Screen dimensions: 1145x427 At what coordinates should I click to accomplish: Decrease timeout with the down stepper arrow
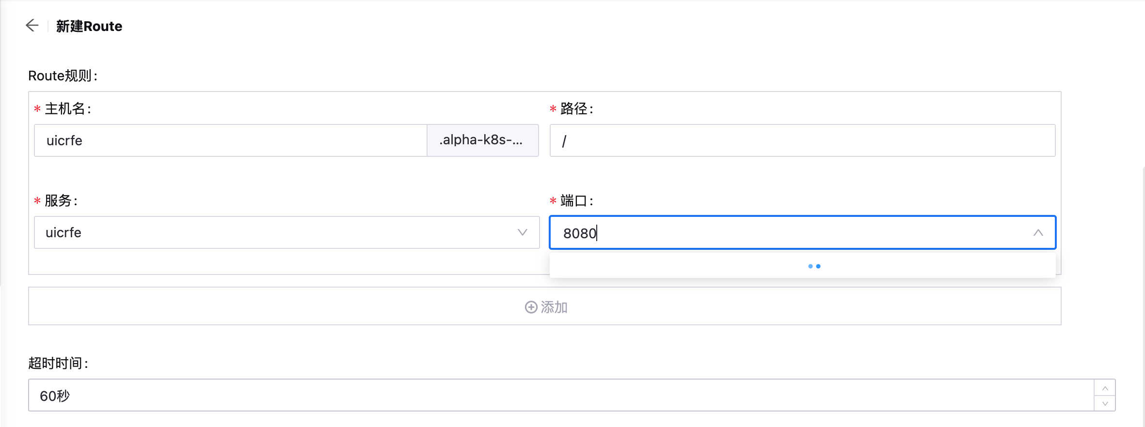[1105, 403]
